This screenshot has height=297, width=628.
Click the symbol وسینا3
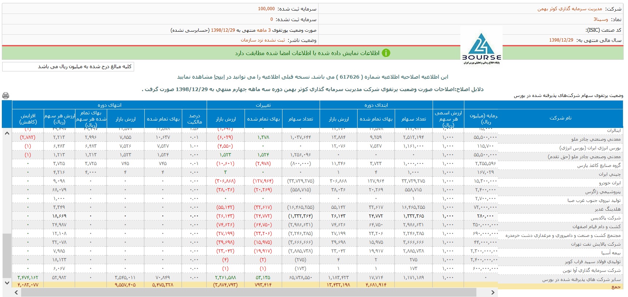(600, 19)
